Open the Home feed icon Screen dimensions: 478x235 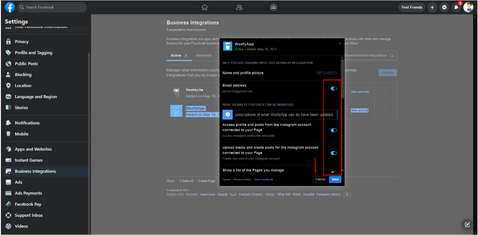205,7
